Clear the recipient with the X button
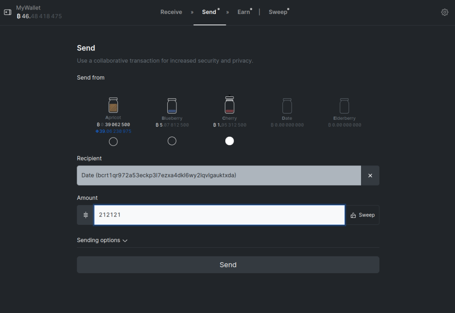455x313 pixels. click(370, 175)
